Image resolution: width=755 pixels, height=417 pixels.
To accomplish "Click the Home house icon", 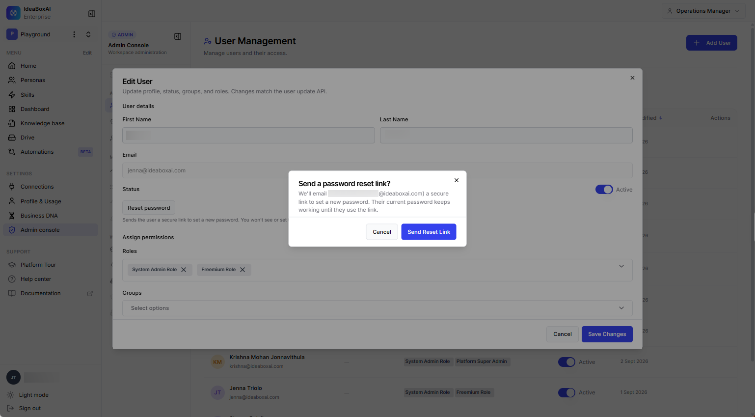I will [12, 66].
